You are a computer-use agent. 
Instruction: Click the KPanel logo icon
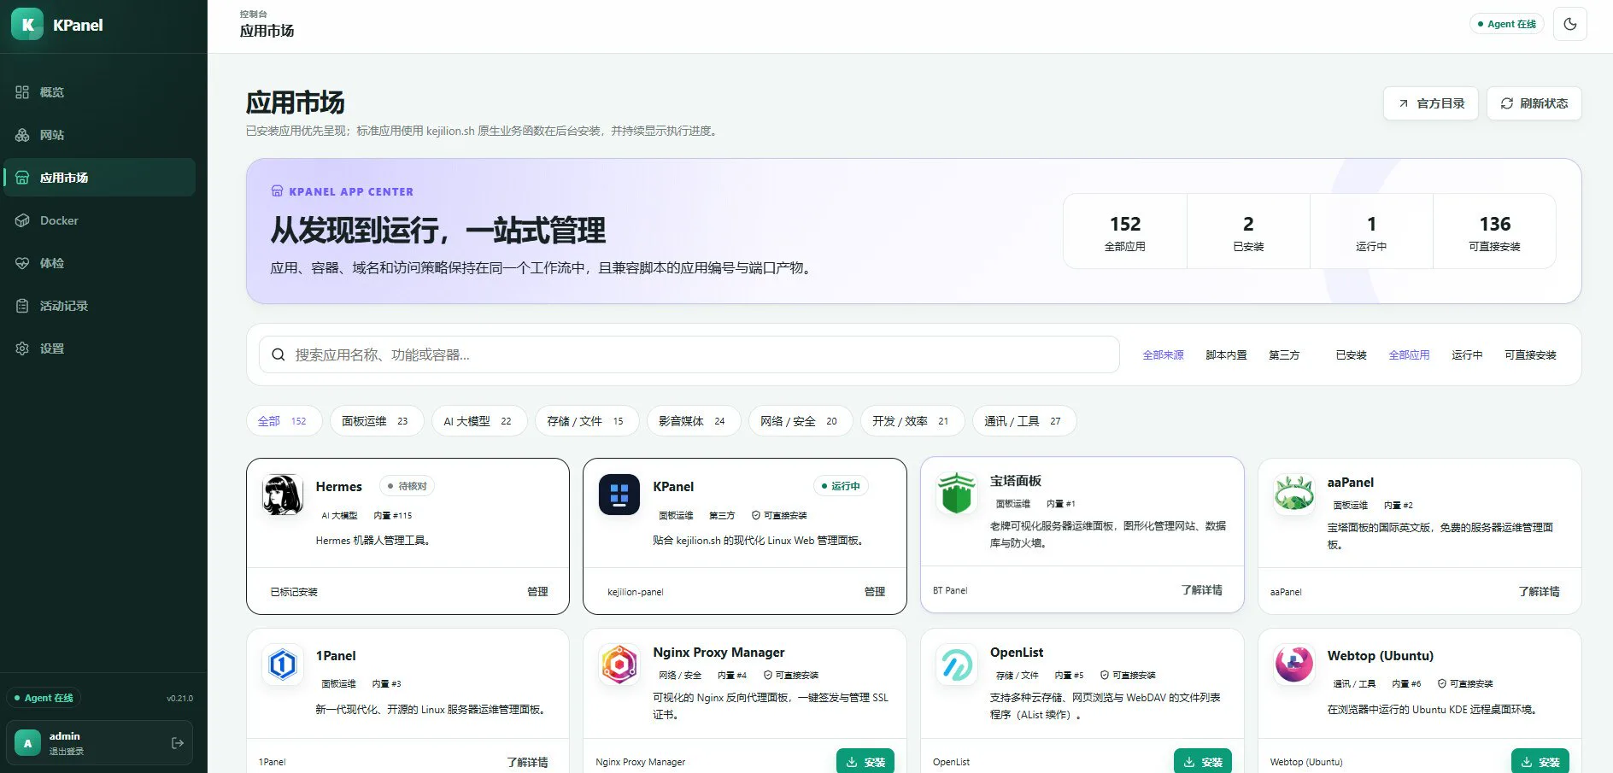pyautogui.click(x=27, y=25)
